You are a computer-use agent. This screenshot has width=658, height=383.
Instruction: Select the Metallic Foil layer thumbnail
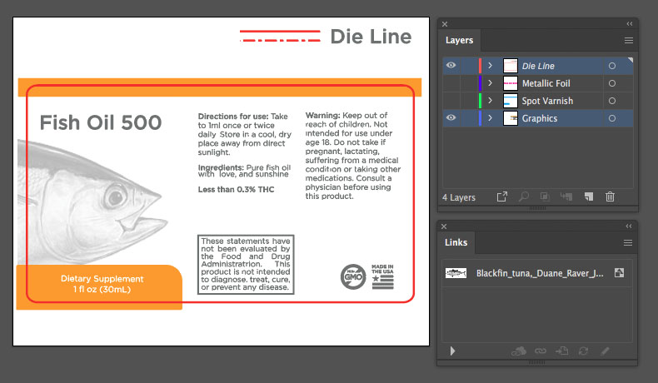[x=511, y=83]
